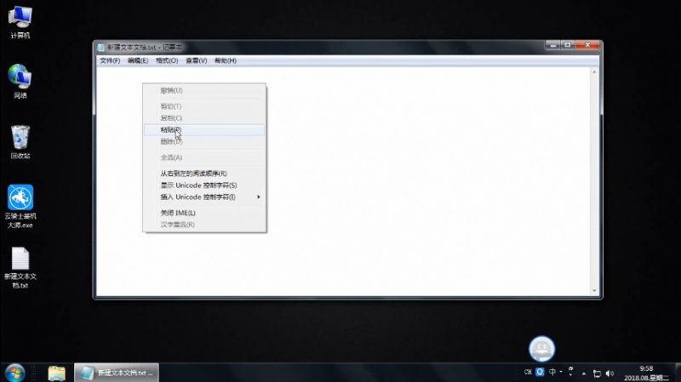Screen dimensions: 681x382
Task: Minimize the Notepad window
Action: [552, 45]
